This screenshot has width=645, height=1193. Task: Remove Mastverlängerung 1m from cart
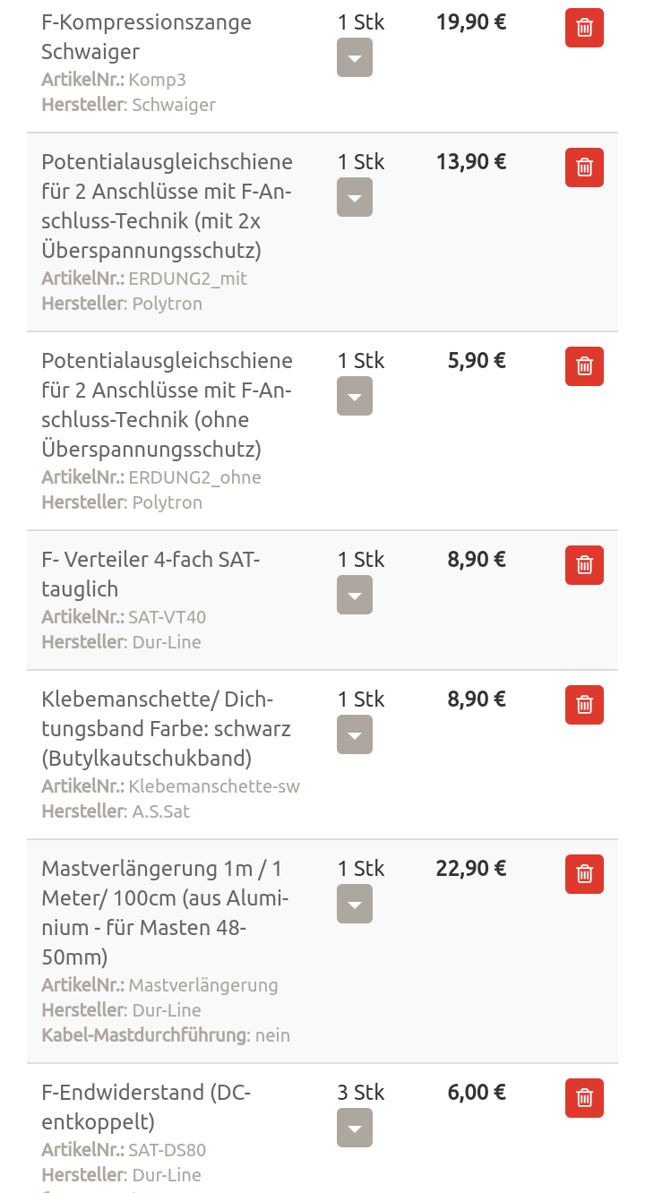[584, 874]
